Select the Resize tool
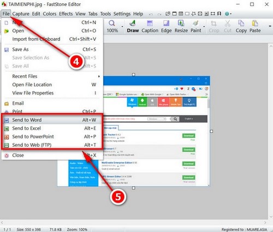This screenshot has width=273, height=232. click(181, 26)
